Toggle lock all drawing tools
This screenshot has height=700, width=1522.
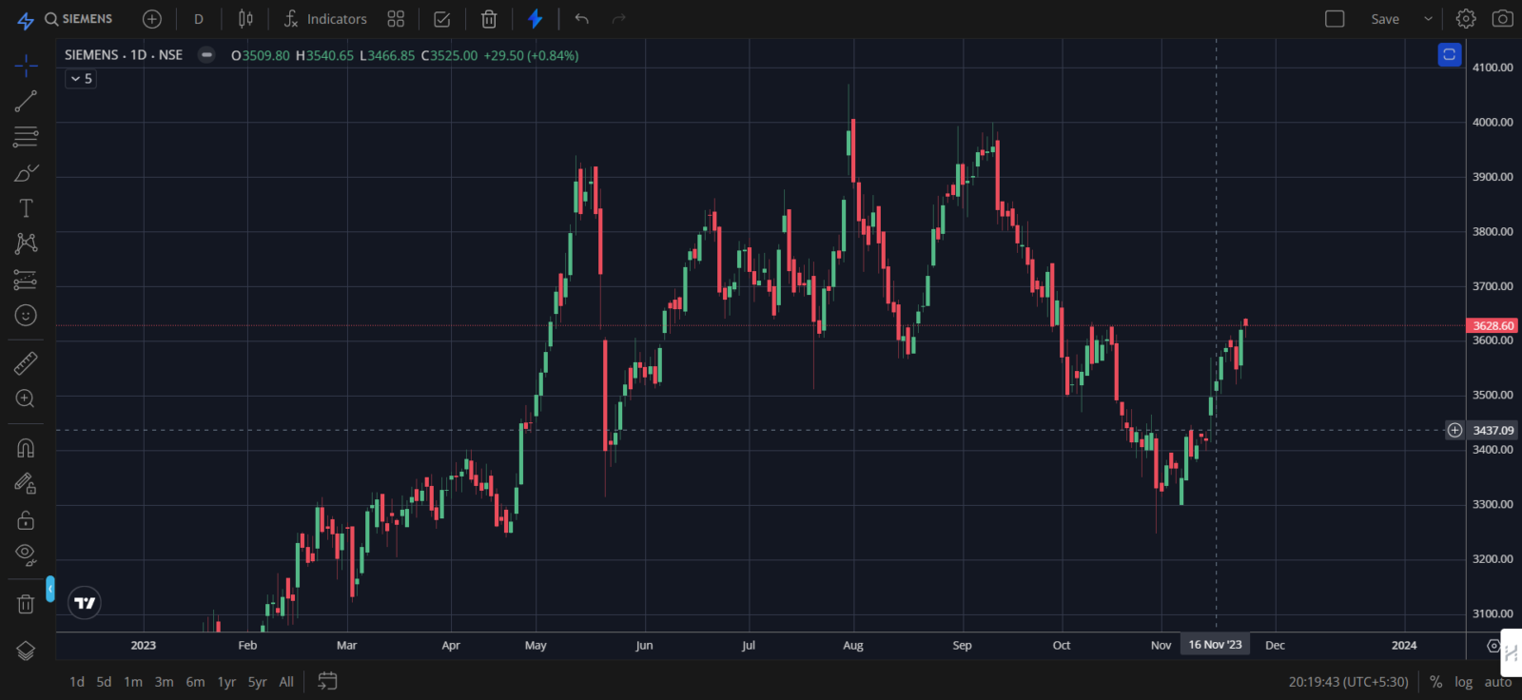pyautogui.click(x=26, y=519)
